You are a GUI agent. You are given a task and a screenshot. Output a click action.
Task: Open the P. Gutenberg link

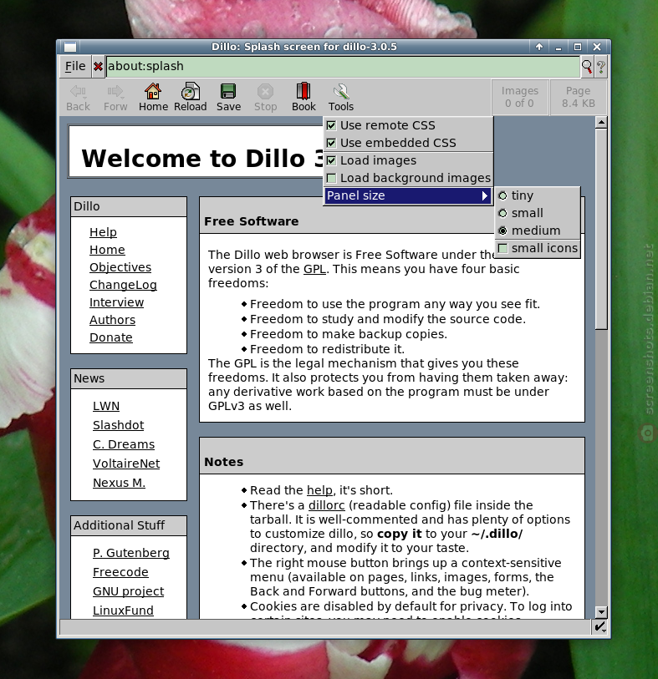pyautogui.click(x=131, y=553)
